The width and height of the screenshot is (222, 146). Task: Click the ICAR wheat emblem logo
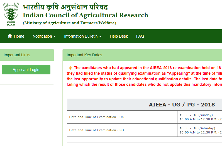point(11,14)
